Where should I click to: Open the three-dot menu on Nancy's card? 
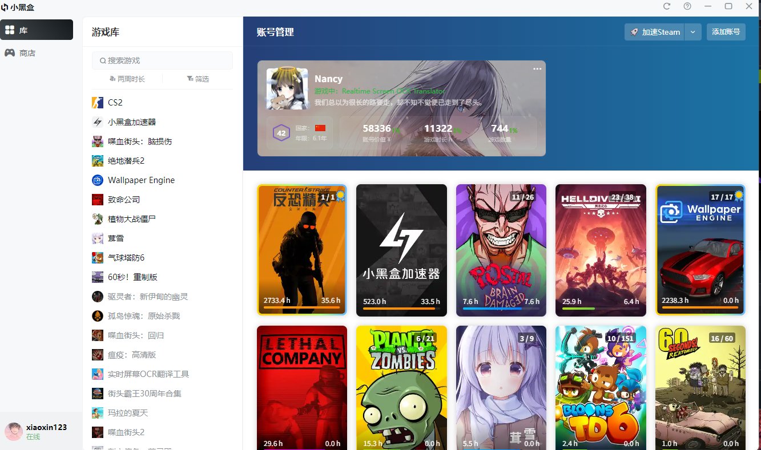[537, 69]
